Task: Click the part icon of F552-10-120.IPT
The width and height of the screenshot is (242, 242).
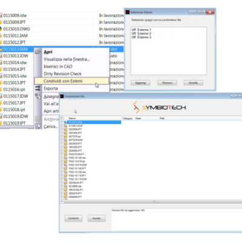Action: click(x=65, y=168)
